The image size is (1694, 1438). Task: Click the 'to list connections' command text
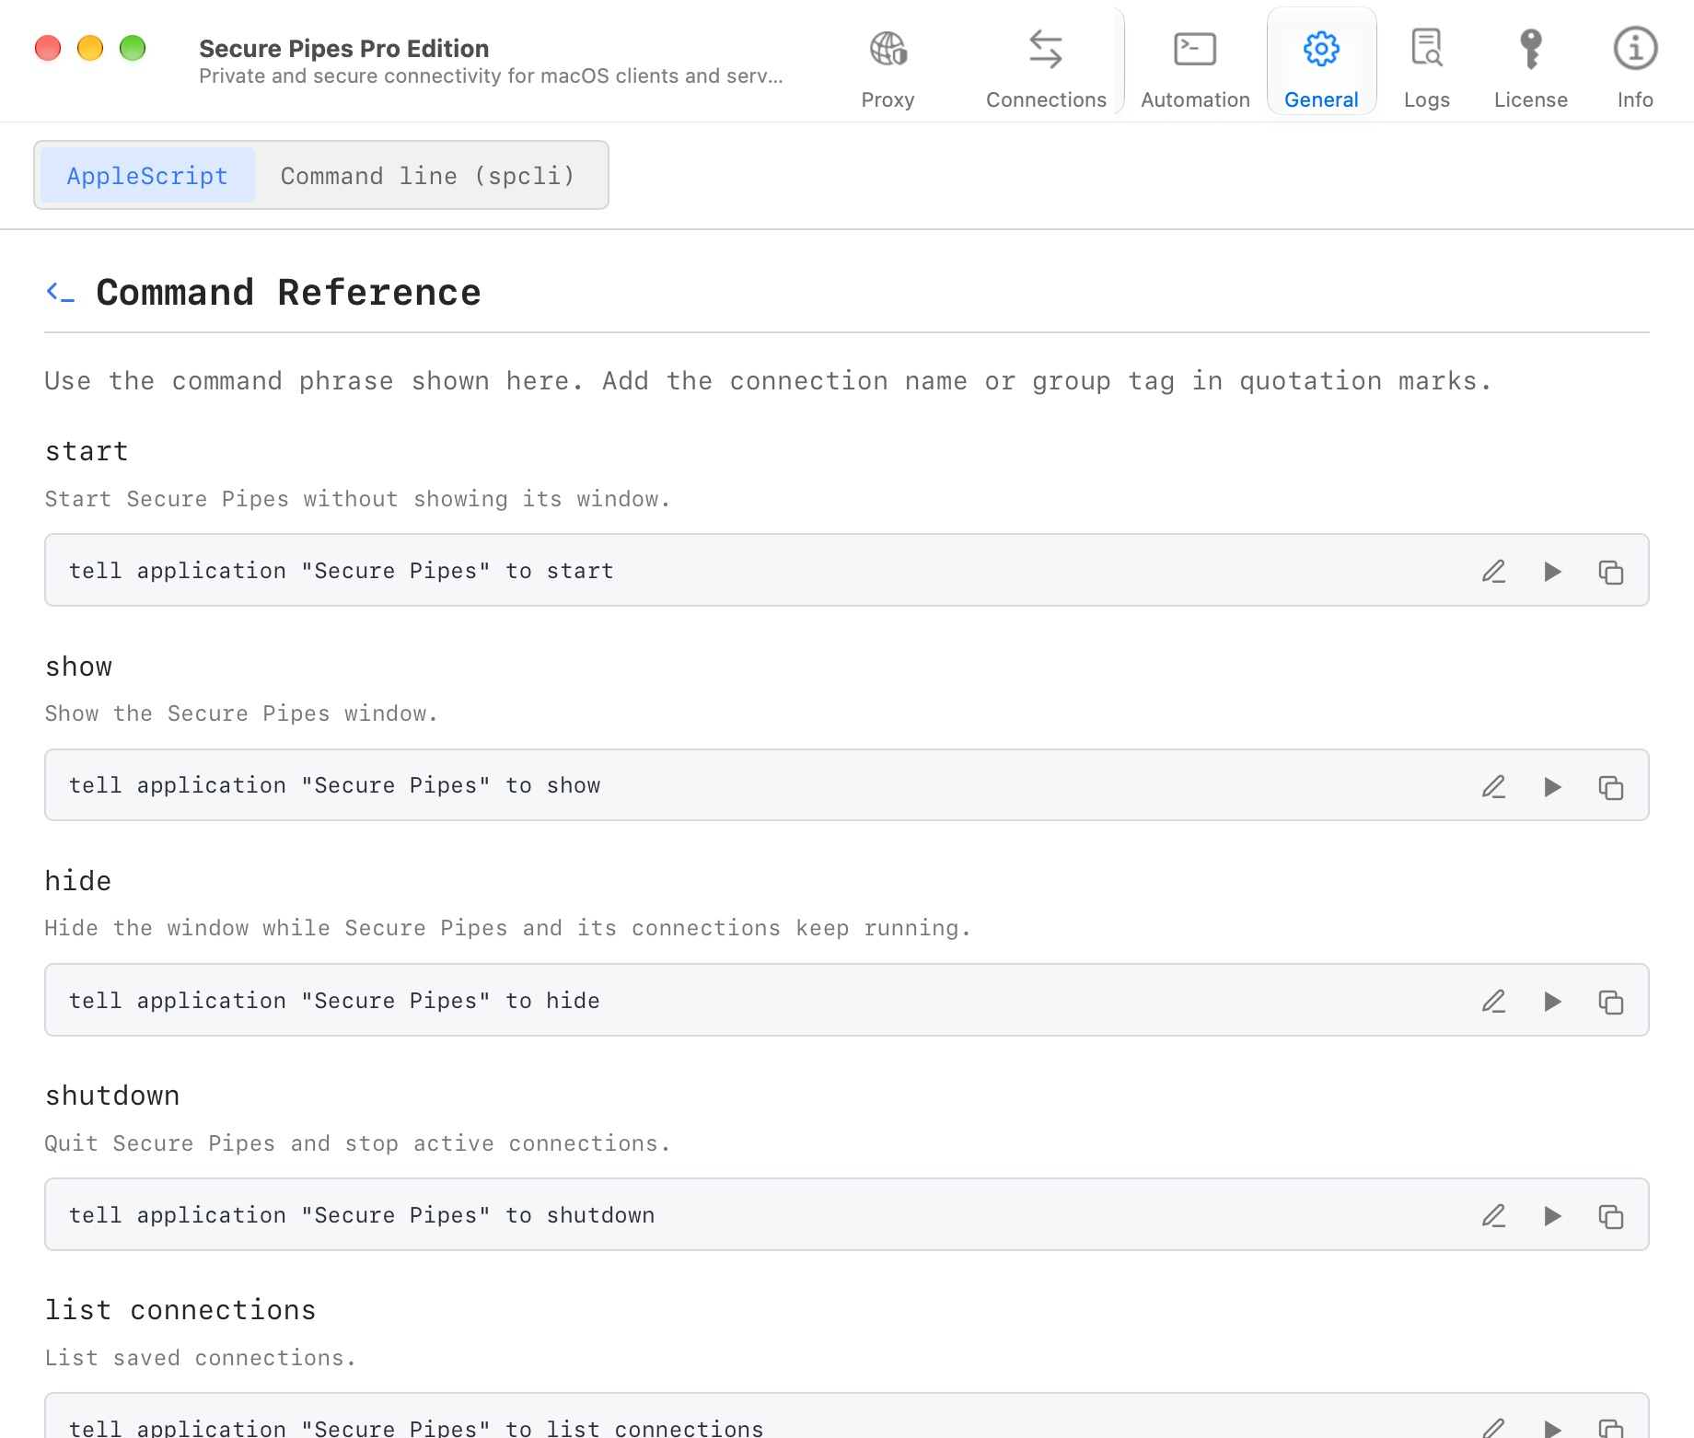point(416,1427)
